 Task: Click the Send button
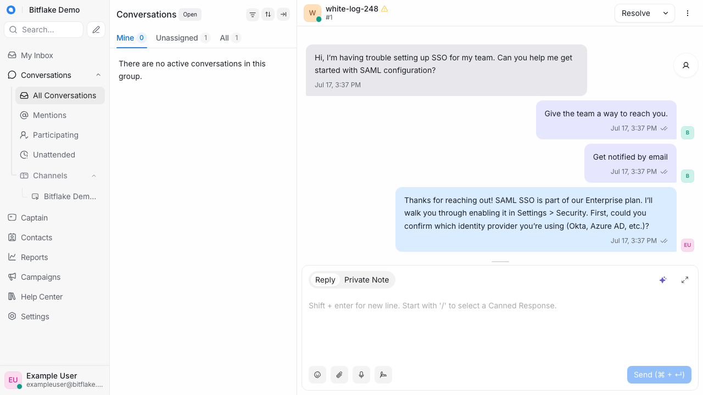point(659,375)
